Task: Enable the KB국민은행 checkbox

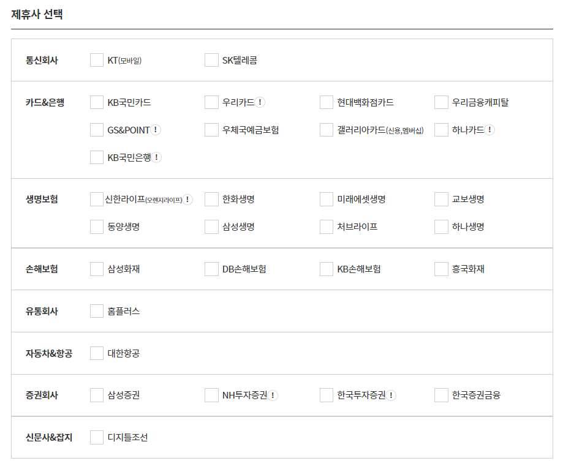Action: pyautogui.click(x=97, y=157)
